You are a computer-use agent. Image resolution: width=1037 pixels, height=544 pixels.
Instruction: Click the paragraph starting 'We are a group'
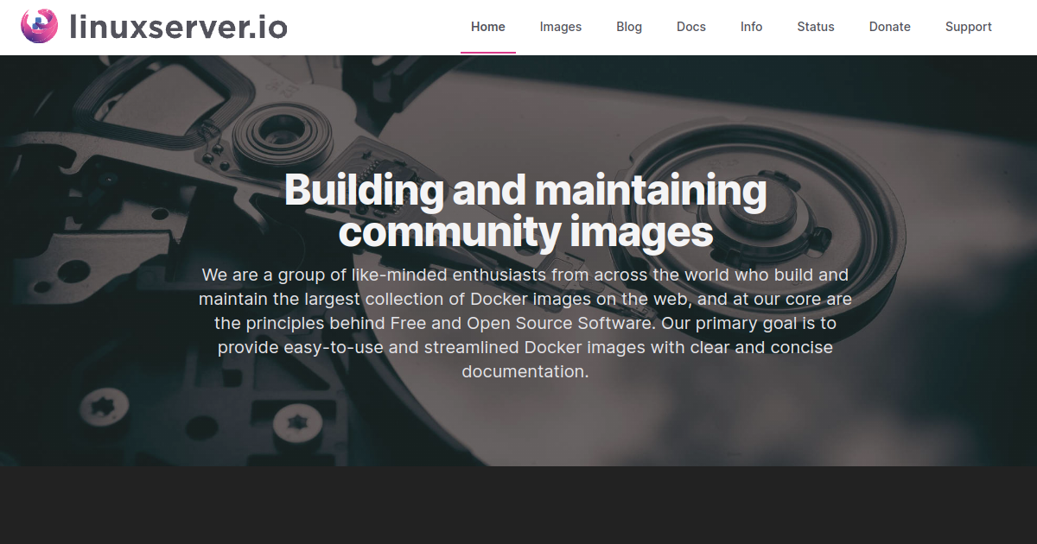click(525, 323)
